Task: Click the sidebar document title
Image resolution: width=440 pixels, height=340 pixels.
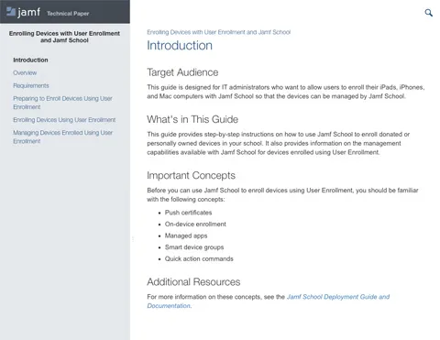Action: (64, 37)
